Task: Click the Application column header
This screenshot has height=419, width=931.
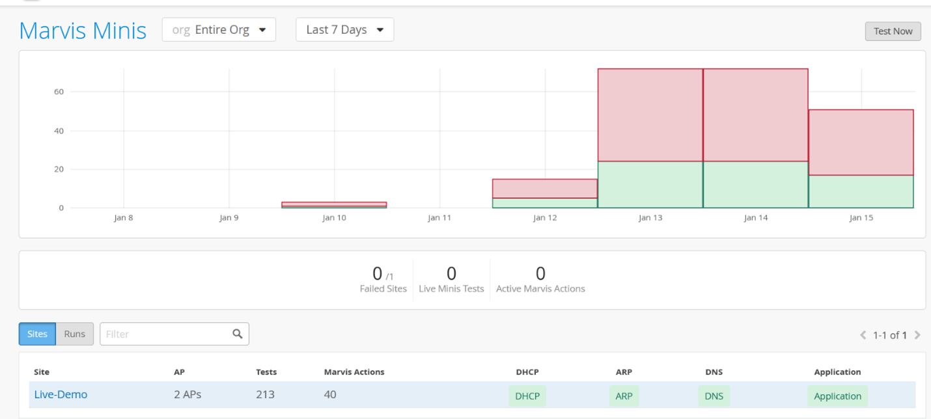Action: 837,372
